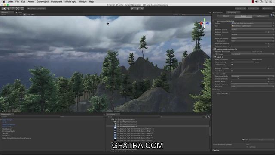Click Sky_Cam_4_Top+Y texture thumbnail
Viewport: 275px width, 155px height.
[x=115, y=138]
